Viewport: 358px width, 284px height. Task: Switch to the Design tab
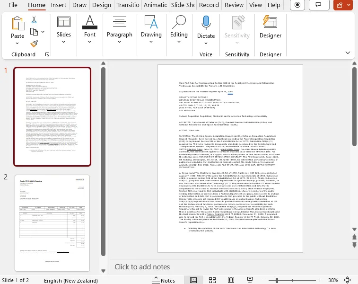coord(102,5)
